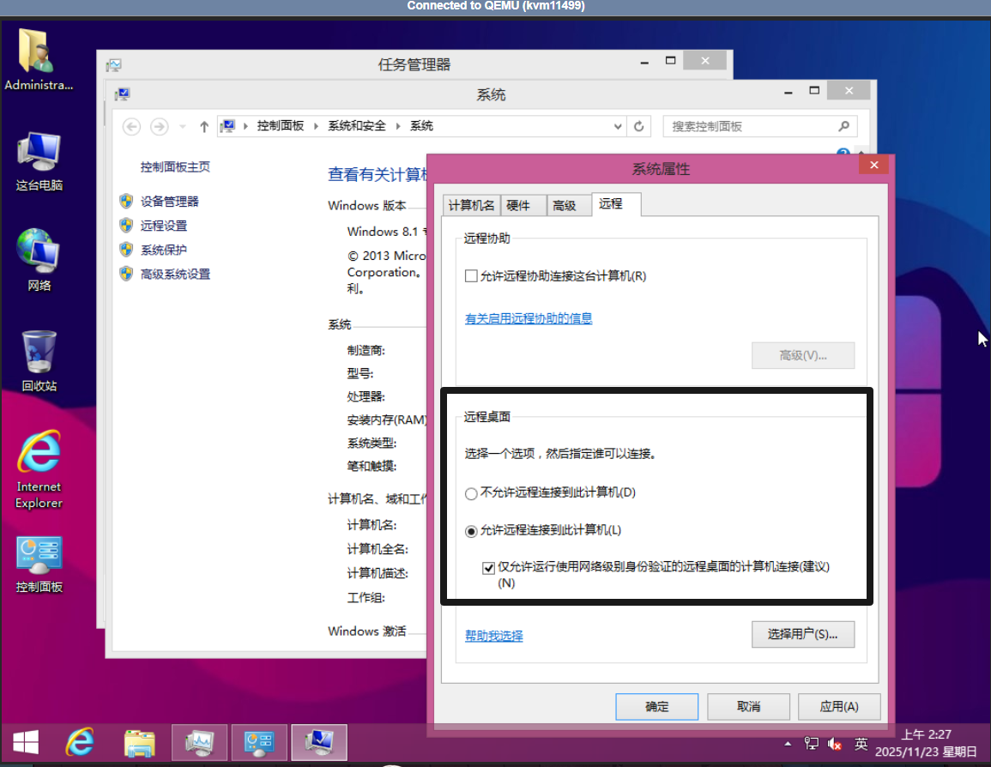Open File Explorer from the taskbar
The width and height of the screenshot is (991, 767).
139,742
